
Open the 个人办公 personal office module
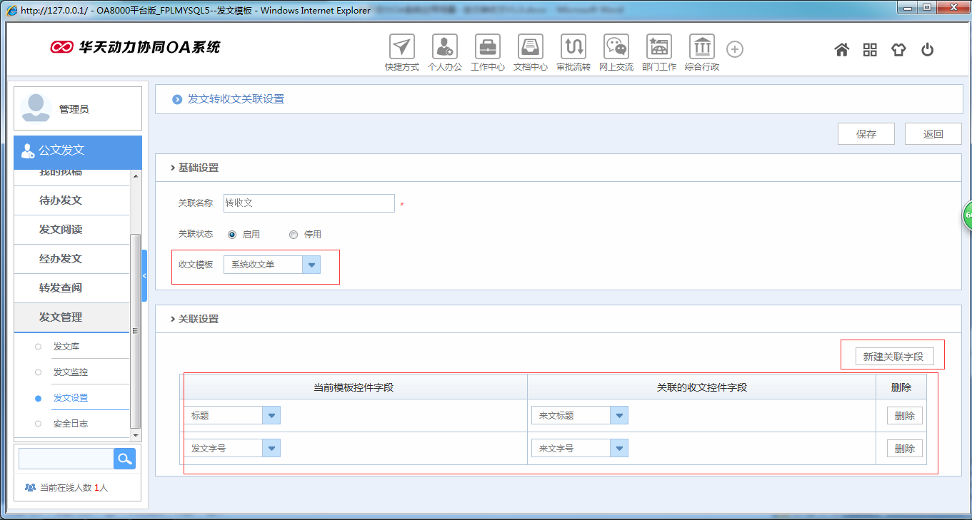pyautogui.click(x=444, y=48)
